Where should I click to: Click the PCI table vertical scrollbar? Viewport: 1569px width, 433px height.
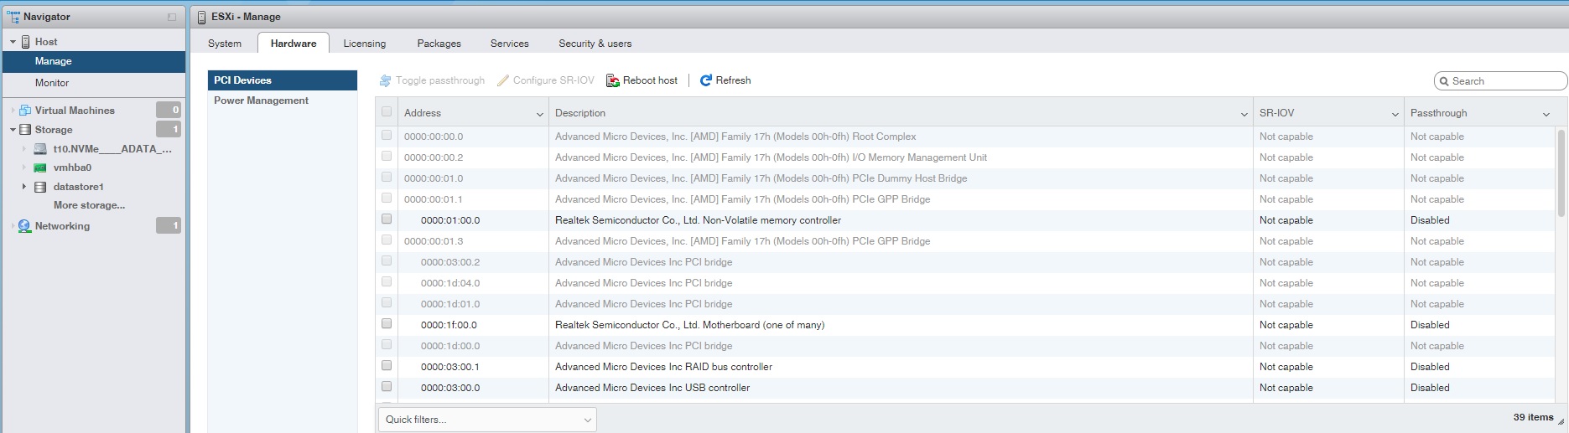point(1561,173)
